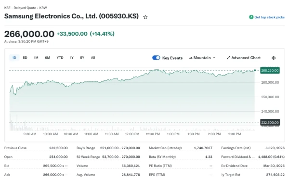
Task: Click the Volume value 56,360,121
Action: click(131, 166)
